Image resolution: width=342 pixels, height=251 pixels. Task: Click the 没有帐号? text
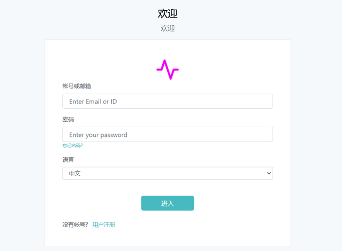click(75, 225)
